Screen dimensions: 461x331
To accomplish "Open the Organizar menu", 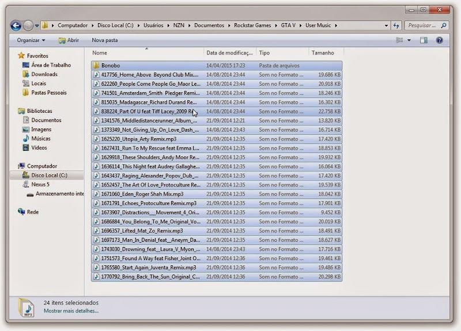I will (x=31, y=40).
